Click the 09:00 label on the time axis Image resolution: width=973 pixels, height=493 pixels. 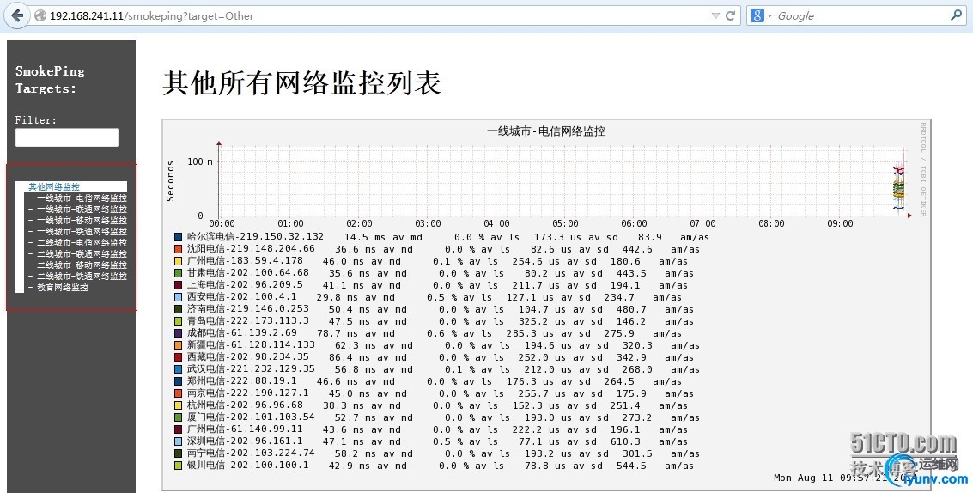pos(840,223)
